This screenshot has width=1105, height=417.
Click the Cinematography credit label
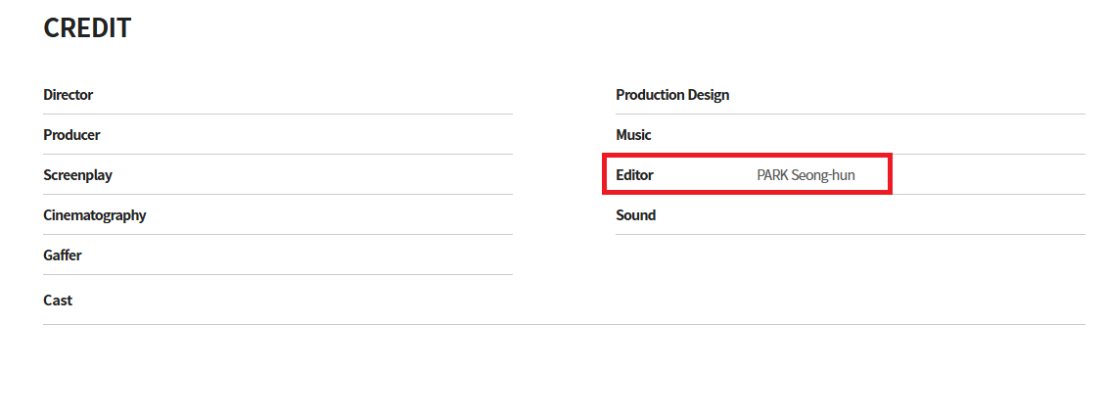[x=94, y=214]
